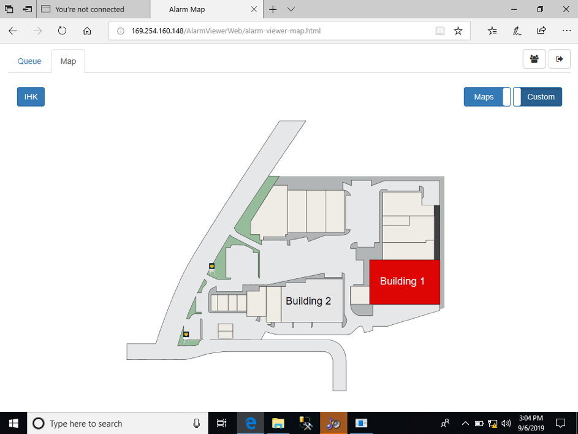
Task: Click the upper camera icon on map
Action: click(x=211, y=268)
